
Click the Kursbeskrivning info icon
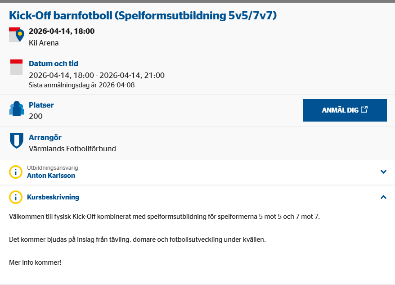coord(16,197)
